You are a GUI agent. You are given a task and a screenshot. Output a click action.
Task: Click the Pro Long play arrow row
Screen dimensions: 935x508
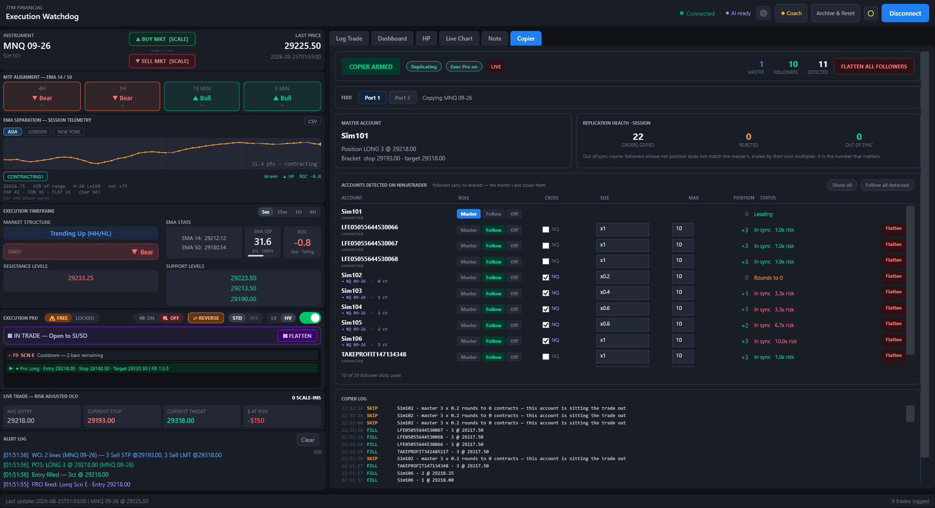point(163,368)
